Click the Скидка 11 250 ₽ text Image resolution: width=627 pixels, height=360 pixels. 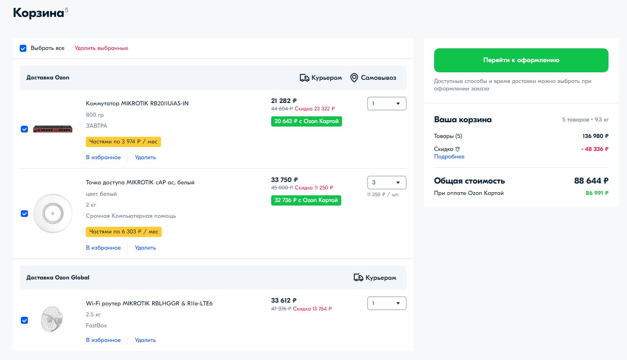(x=314, y=188)
